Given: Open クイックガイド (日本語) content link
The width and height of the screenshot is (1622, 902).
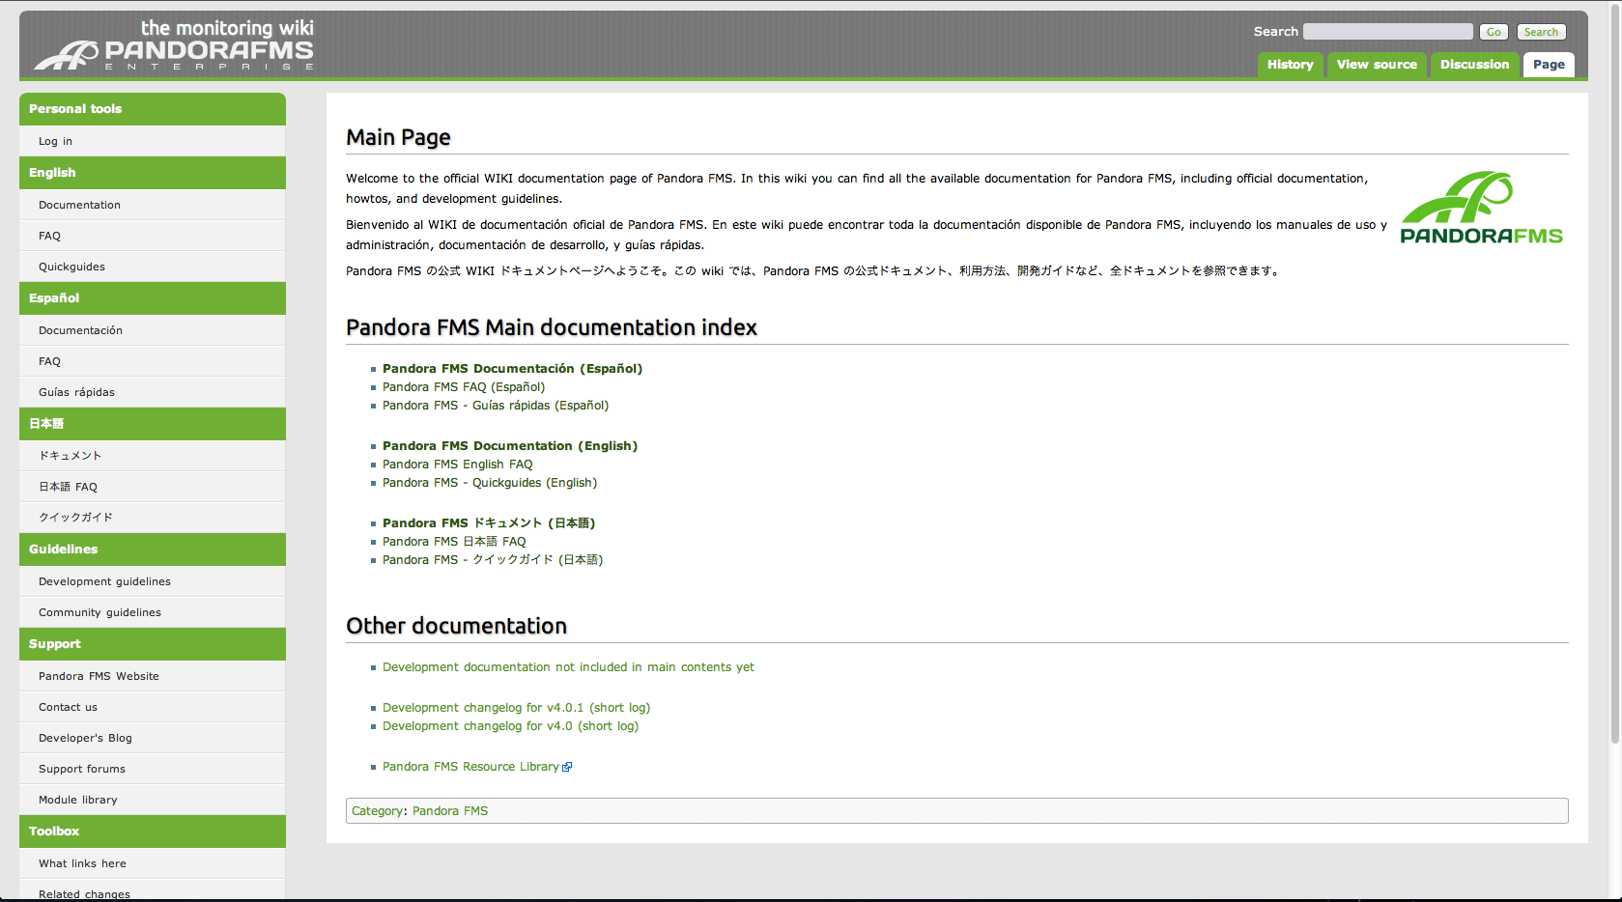Looking at the screenshot, I should (493, 560).
